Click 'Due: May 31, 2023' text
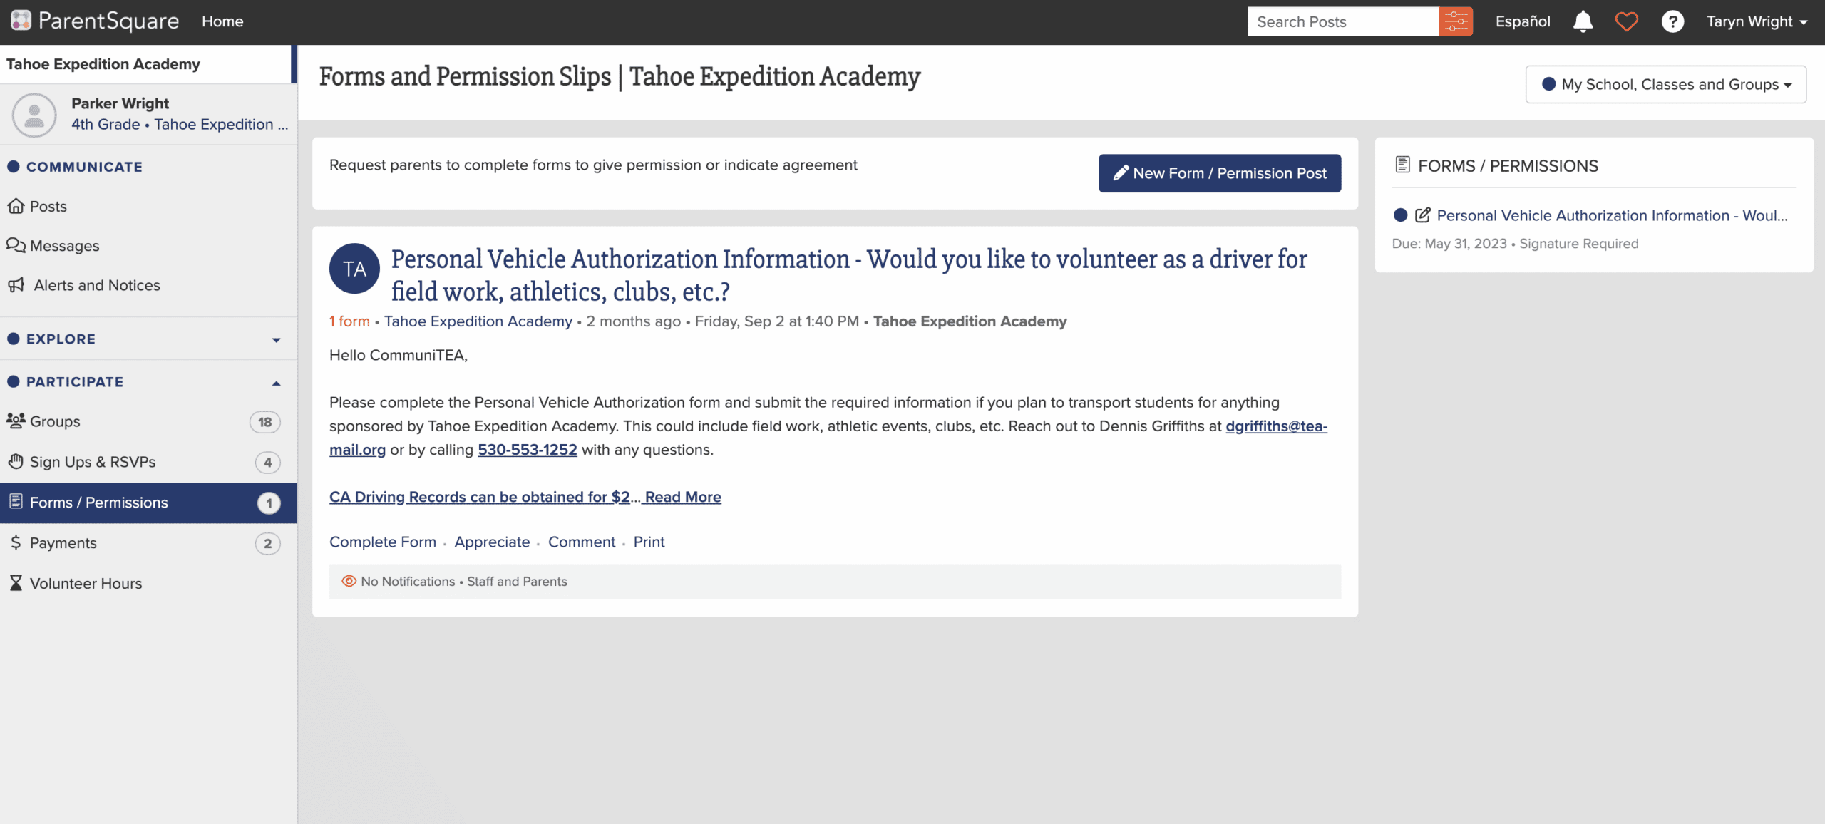The width and height of the screenshot is (1825, 824). tap(1449, 244)
